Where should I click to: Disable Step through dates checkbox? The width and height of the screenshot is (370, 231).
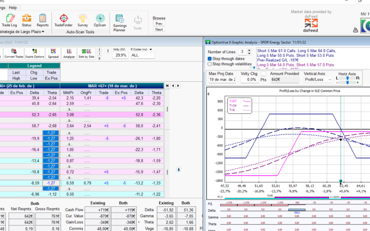pos(210,59)
